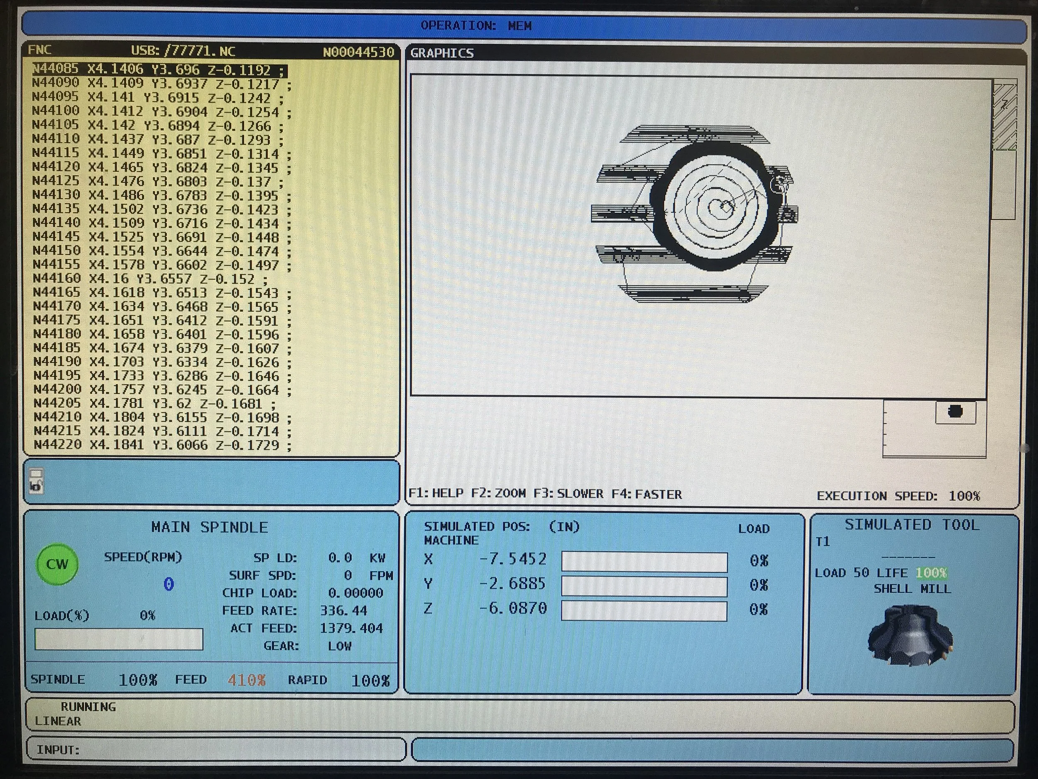
Task: Click the spindle override 100% value
Action: [x=137, y=680]
